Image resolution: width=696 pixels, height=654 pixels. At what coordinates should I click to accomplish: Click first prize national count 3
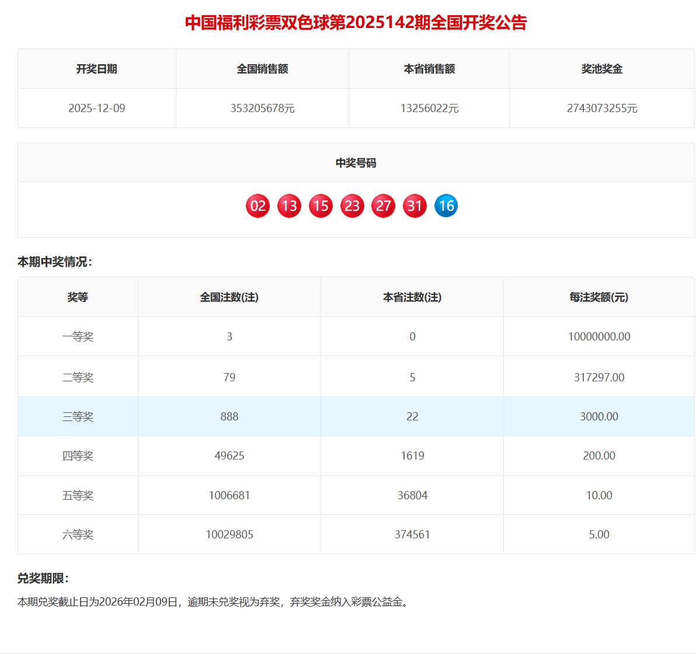coord(229,336)
